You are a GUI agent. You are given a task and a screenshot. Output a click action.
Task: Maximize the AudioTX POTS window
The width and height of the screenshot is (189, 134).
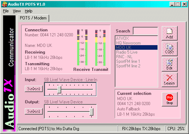(178, 4)
